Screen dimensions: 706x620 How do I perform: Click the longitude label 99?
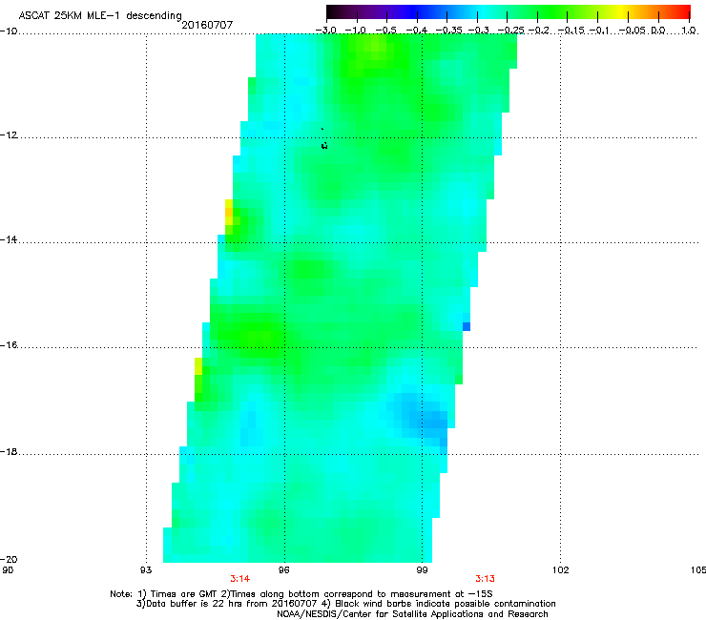tap(422, 570)
